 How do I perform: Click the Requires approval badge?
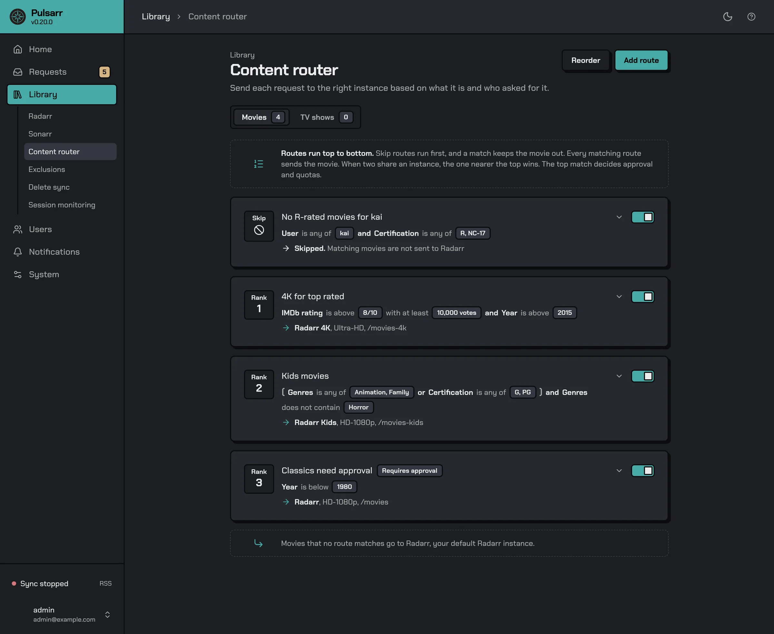(x=409, y=471)
